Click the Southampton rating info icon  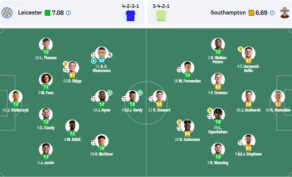click(x=272, y=13)
